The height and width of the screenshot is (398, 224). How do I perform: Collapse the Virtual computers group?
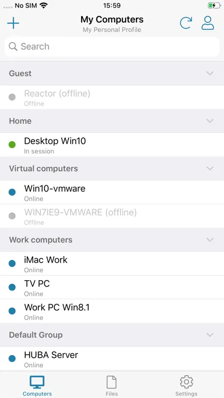[x=210, y=169]
